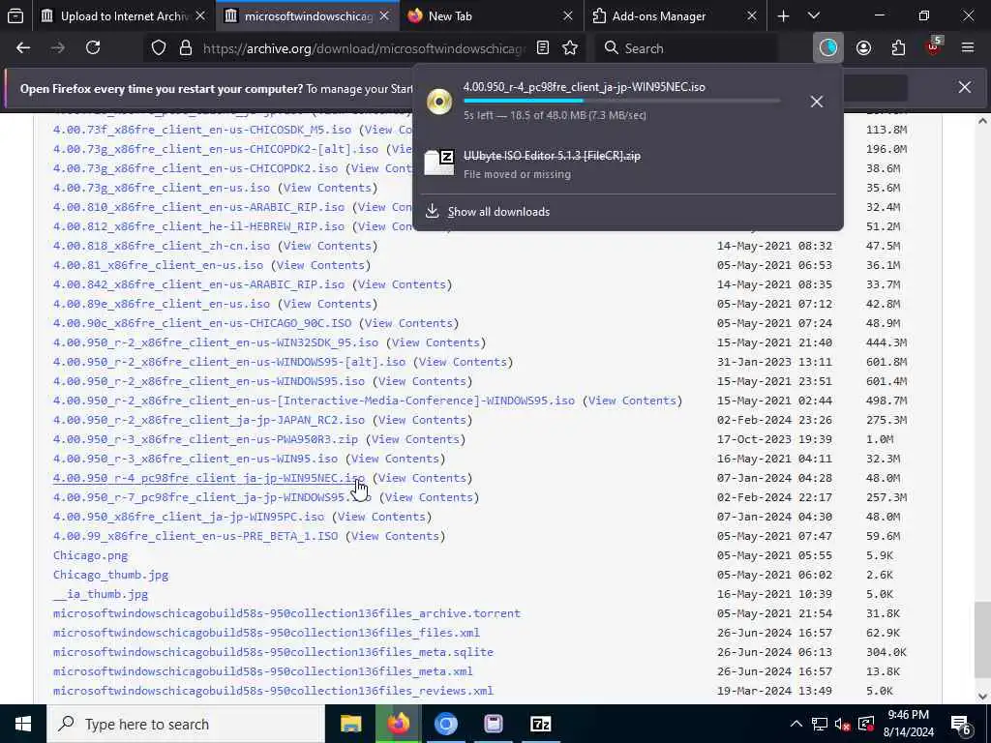View Contents of 4.00.89e ISO
Screen dimensions: 991x743
pos(327,304)
